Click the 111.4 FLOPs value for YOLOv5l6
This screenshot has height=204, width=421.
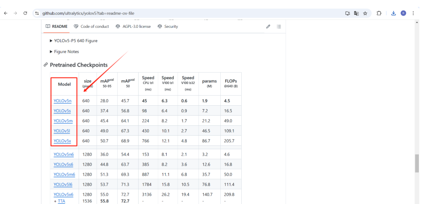[x=229, y=184]
